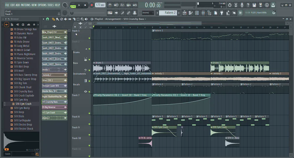Choose the Select tool in playlist toolbar

pyautogui.click(x=78, y=19)
